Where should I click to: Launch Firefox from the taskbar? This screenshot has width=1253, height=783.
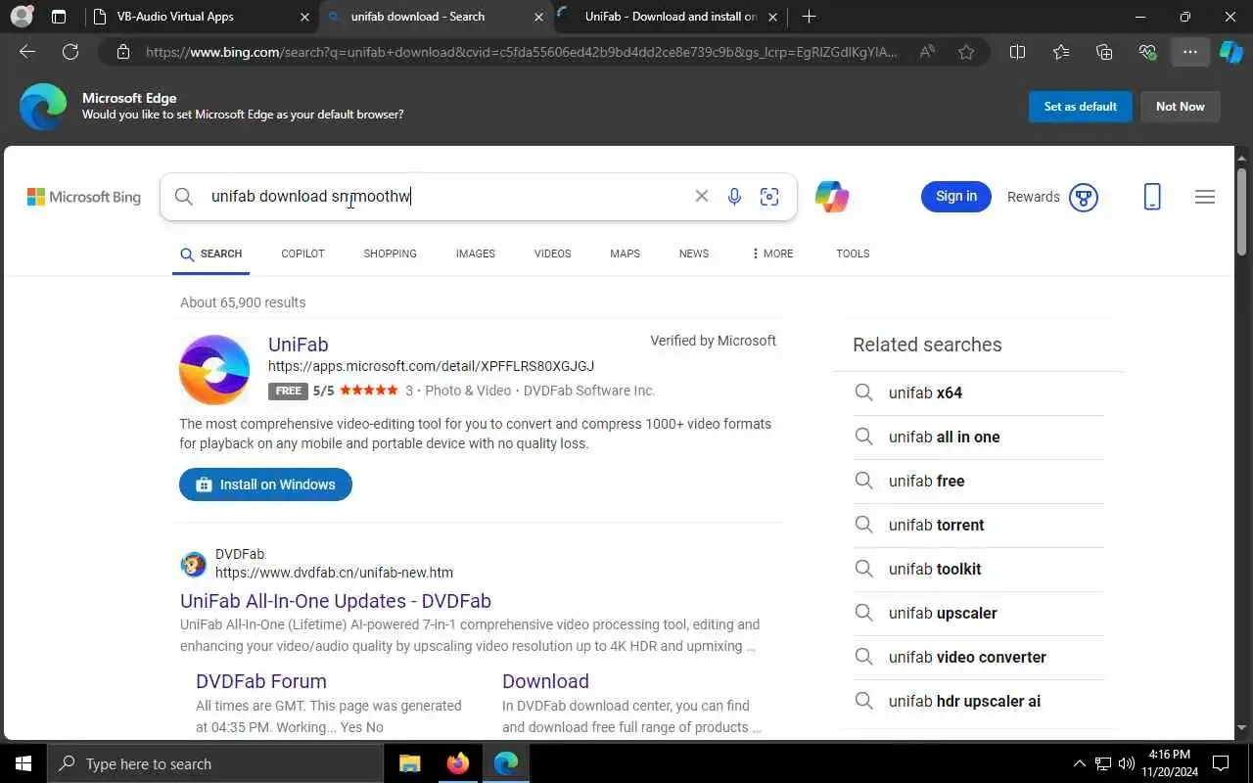[457, 763]
